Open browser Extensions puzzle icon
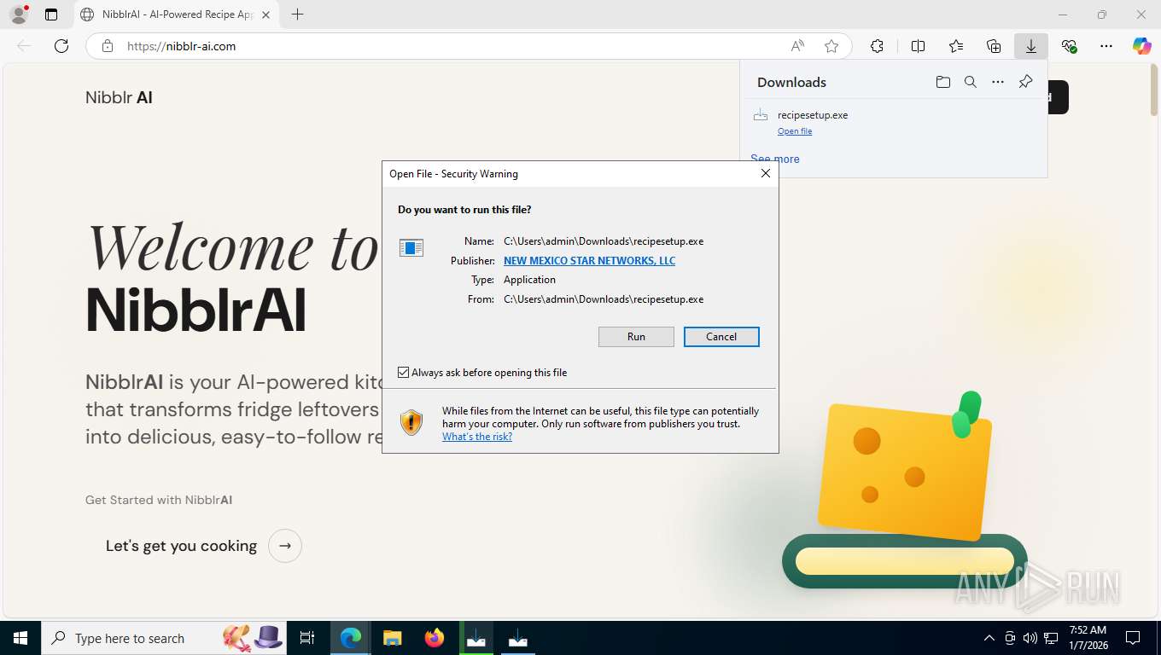Screen dimensions: 1161x655 [x=877, y=46]
